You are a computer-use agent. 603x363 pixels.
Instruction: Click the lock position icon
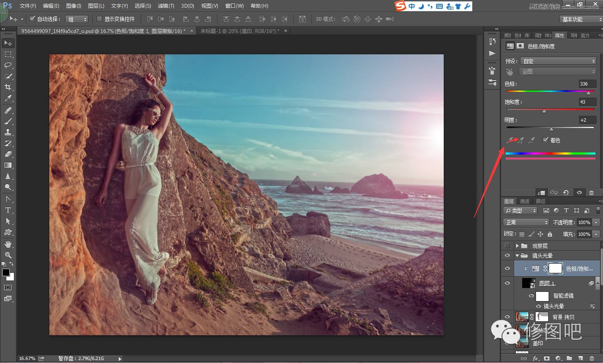(540, 234)
